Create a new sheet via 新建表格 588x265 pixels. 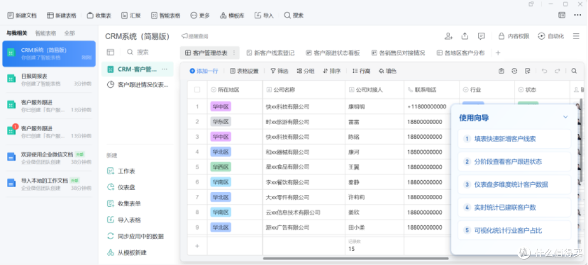point(62,15)
